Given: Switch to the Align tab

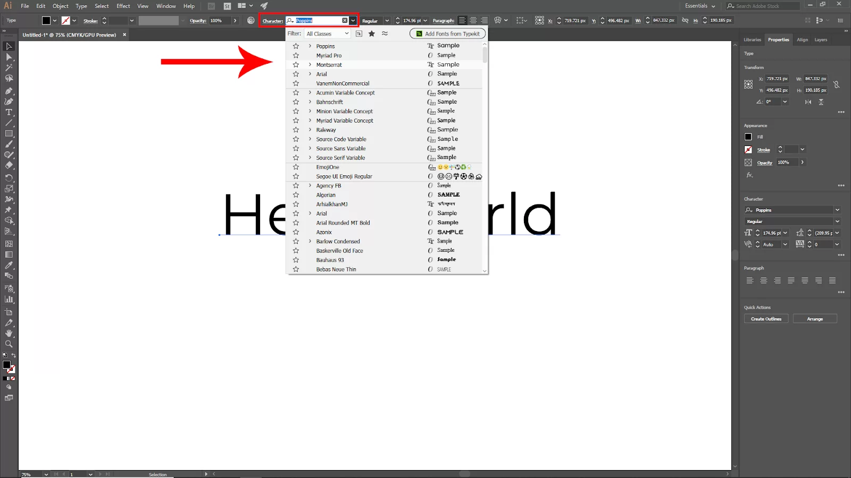Looking at the screenshot, I should point(802,40).
